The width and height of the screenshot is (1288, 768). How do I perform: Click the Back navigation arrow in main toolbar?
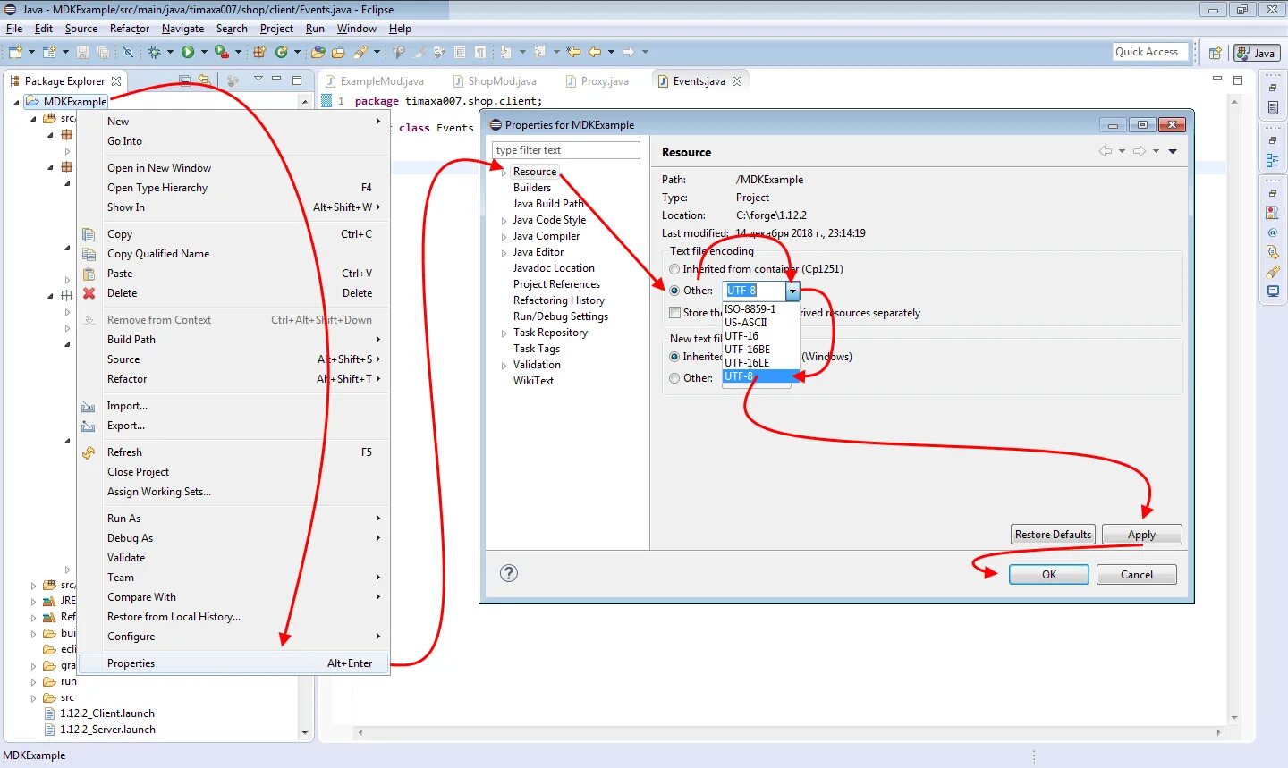595,52
